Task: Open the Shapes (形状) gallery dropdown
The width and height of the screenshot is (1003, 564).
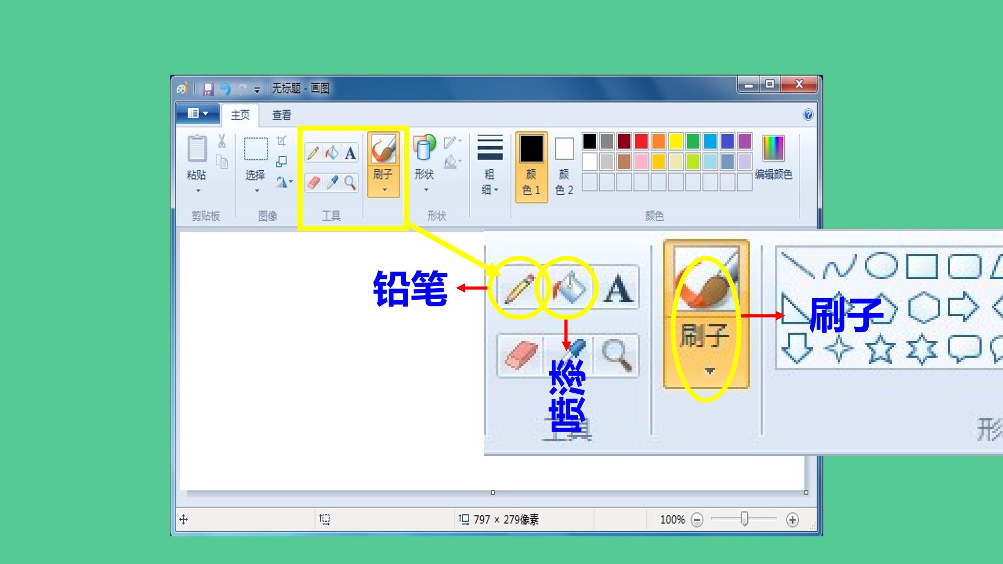Action: click(426, 190)
